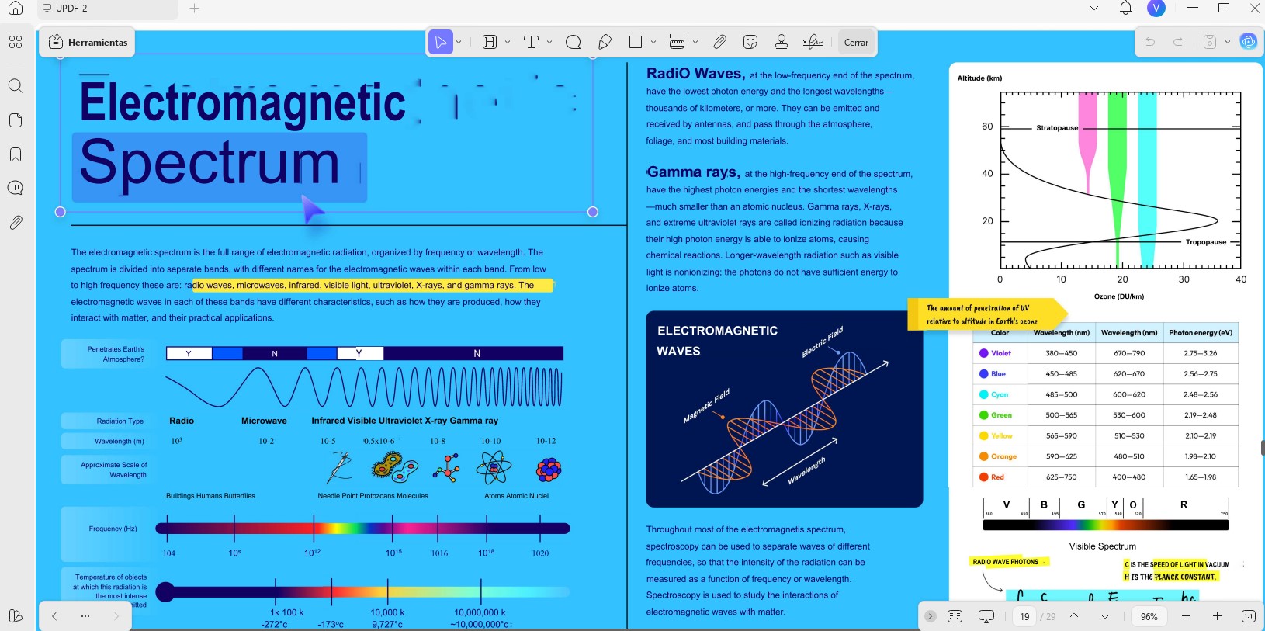Save the document
Image resolution: width=1265 pixels, height=631 pixels.
point(1209,42)
